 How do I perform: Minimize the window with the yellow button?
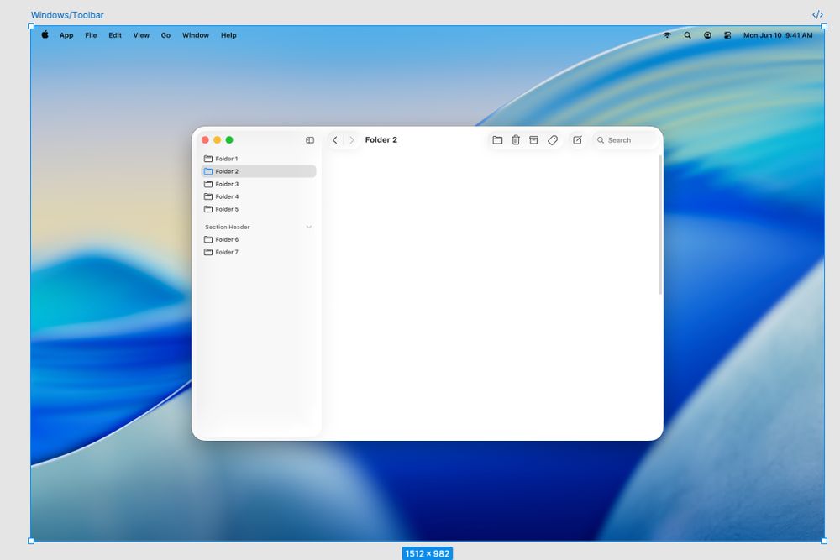[x=217, y=139]
